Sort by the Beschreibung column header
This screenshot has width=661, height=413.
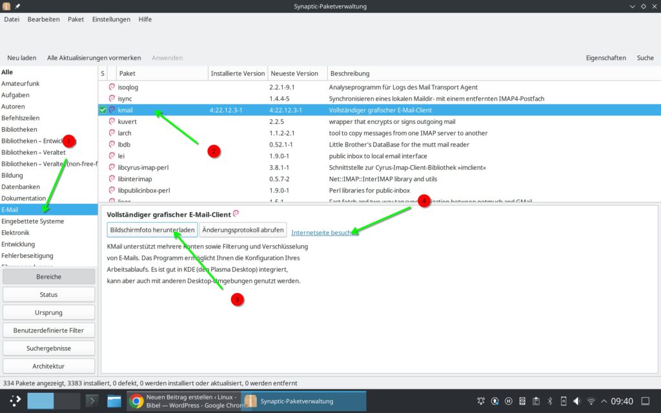click(494, 74)
